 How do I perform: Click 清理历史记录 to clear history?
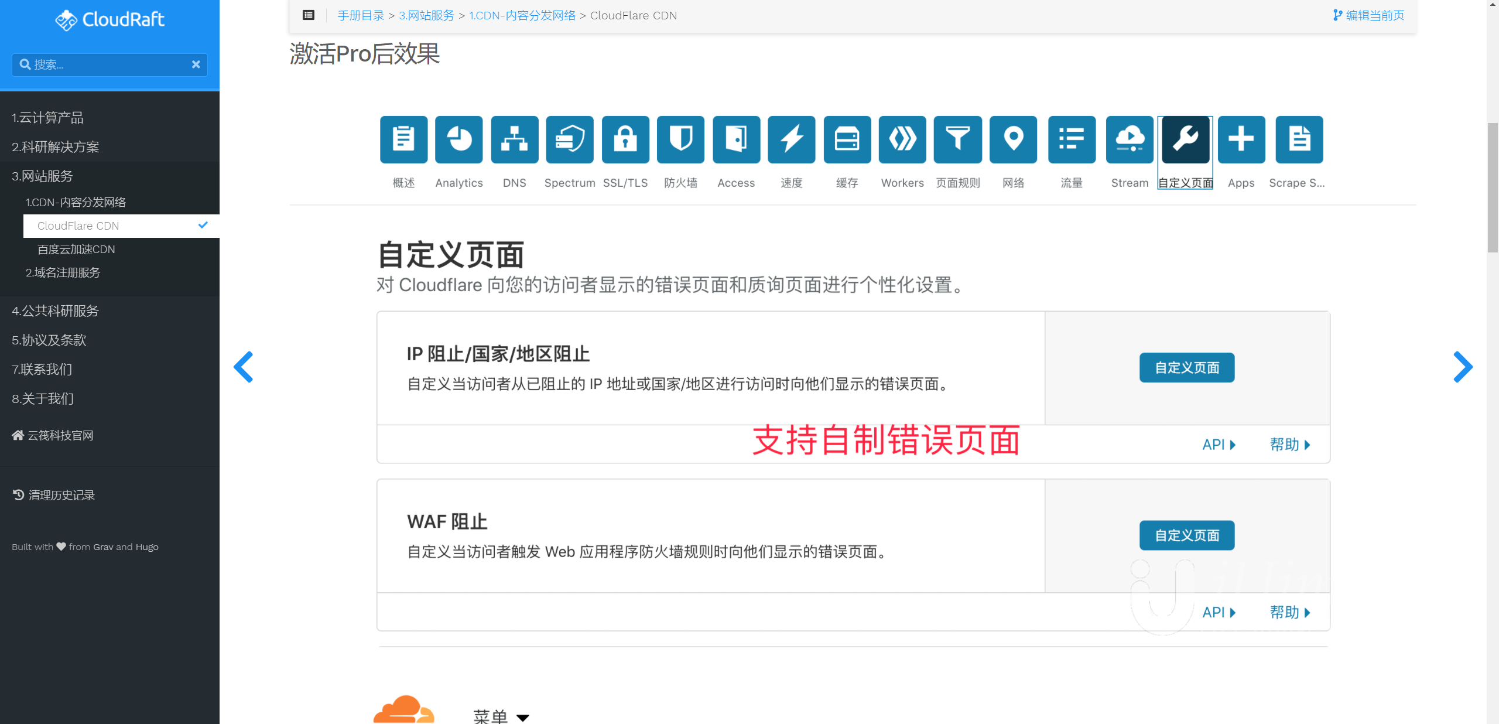pos(54,496)
